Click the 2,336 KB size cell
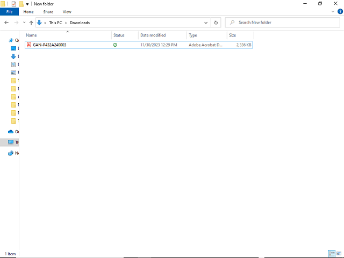The height and width of the screenshot is (258, 344). click(243, 45)
